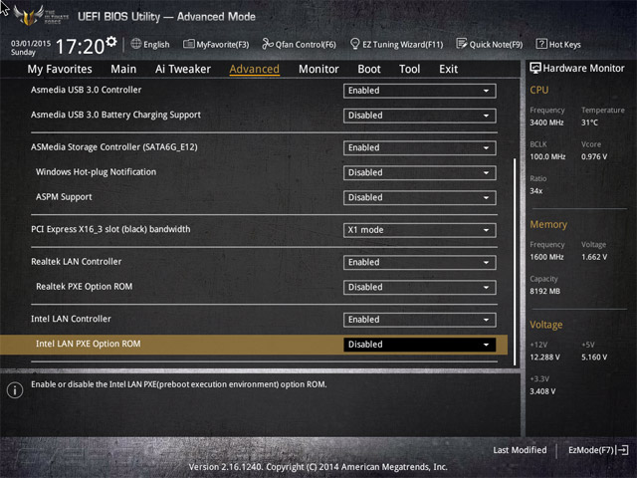This screenshot has width=637, height=478.
Task: Select ASPM Support label
Action: 64,197
